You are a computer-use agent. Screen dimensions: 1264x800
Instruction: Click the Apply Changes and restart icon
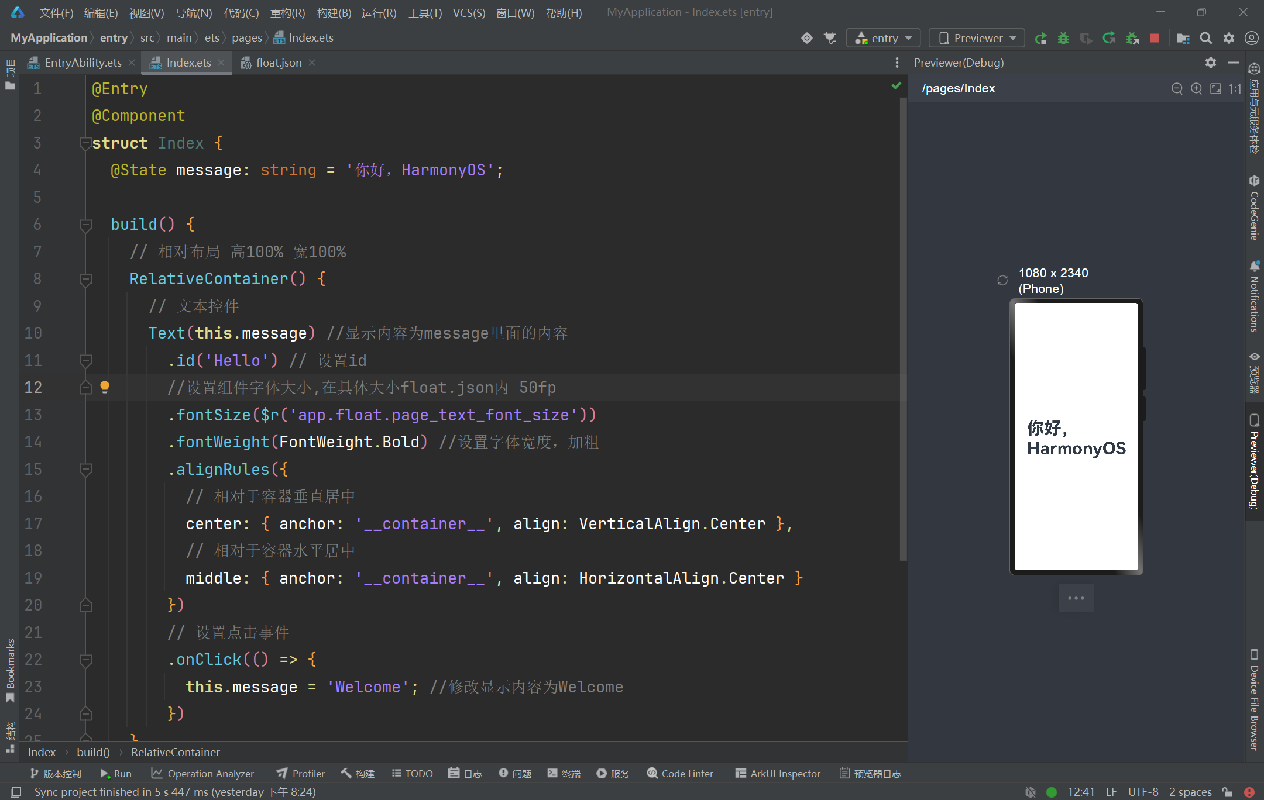click(x=1109, y=39)
